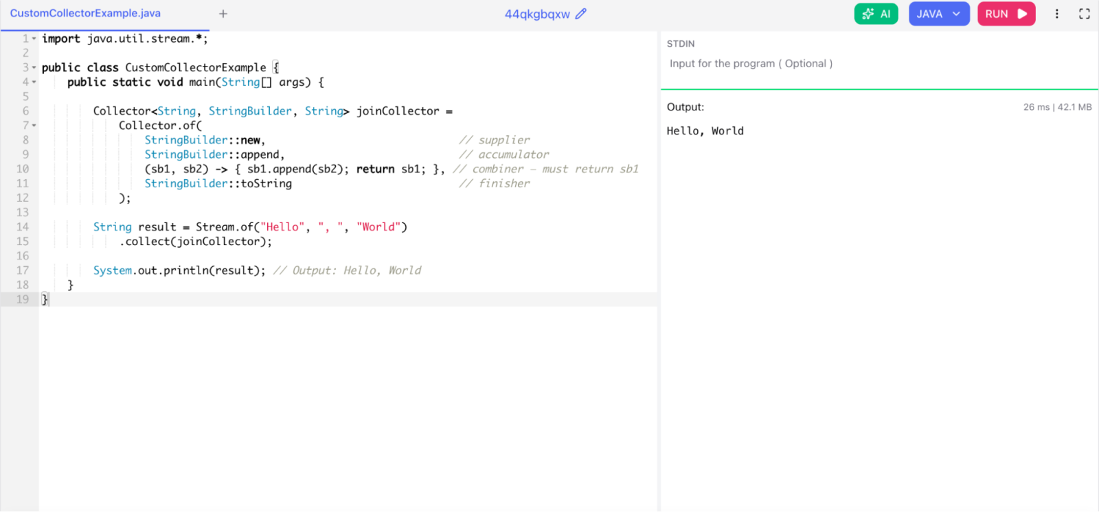Click class name 'CustomCollectorExample' in code
The image size is (1099, 512).
coord(195,68)
